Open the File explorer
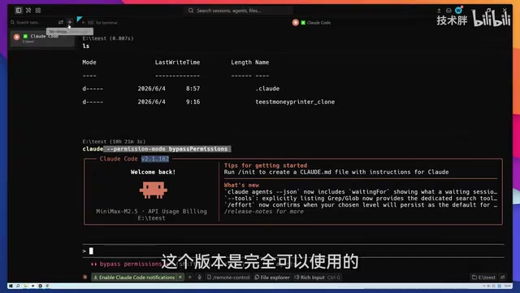The height and width of the screenshot is (293, 520). pos(272,277)
